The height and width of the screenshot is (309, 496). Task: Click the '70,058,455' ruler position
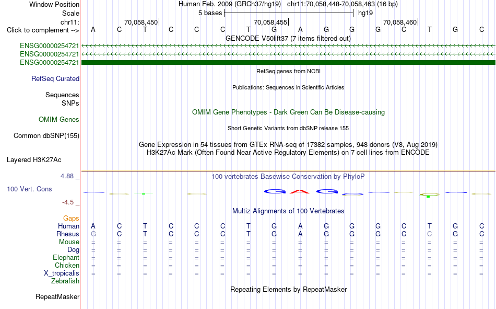[x=270, y=22]
